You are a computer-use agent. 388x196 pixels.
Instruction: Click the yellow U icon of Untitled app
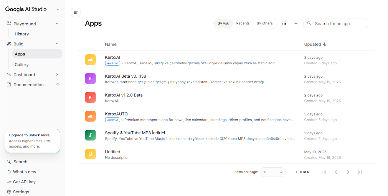coord(90,154)
